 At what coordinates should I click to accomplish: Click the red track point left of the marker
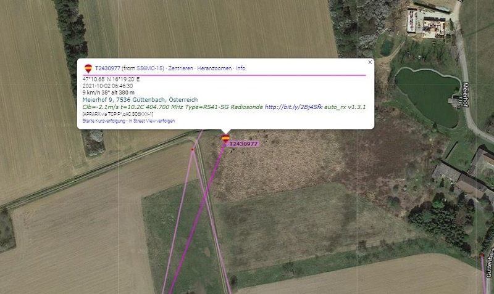click(x=193, y=150)
